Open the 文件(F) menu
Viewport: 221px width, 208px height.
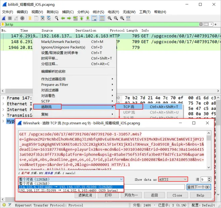(7, 12)
